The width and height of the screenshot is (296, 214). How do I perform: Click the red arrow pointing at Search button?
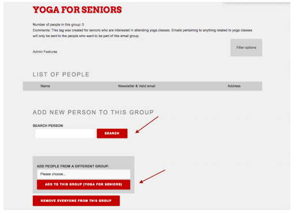(147, 125)
